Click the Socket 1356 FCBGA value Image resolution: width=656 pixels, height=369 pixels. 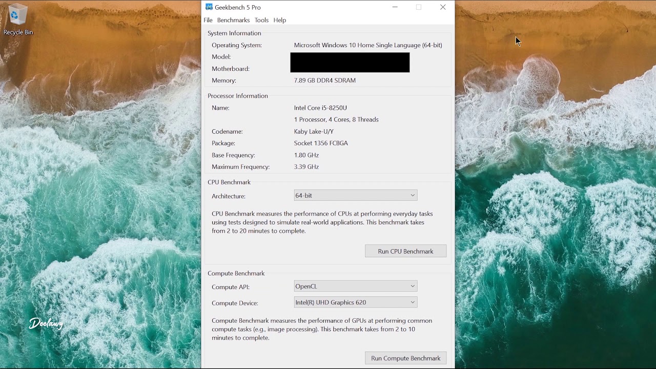(x=321, y=143)
